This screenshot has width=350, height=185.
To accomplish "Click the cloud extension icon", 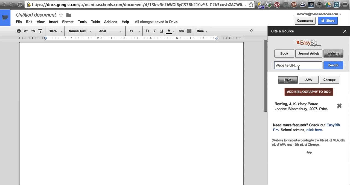I will click(x=302, y=5).
